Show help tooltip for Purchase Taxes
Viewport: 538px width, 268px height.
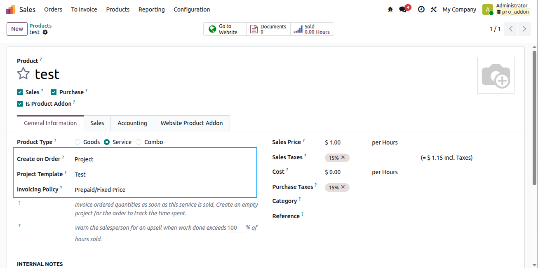(x=316, y=186)
